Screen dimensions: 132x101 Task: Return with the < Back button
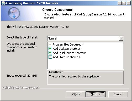click(76, 94)
